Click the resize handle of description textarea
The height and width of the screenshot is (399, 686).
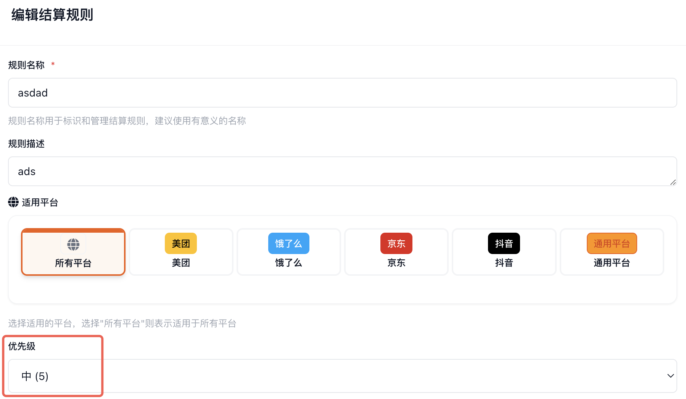click(x=673, y=182)
